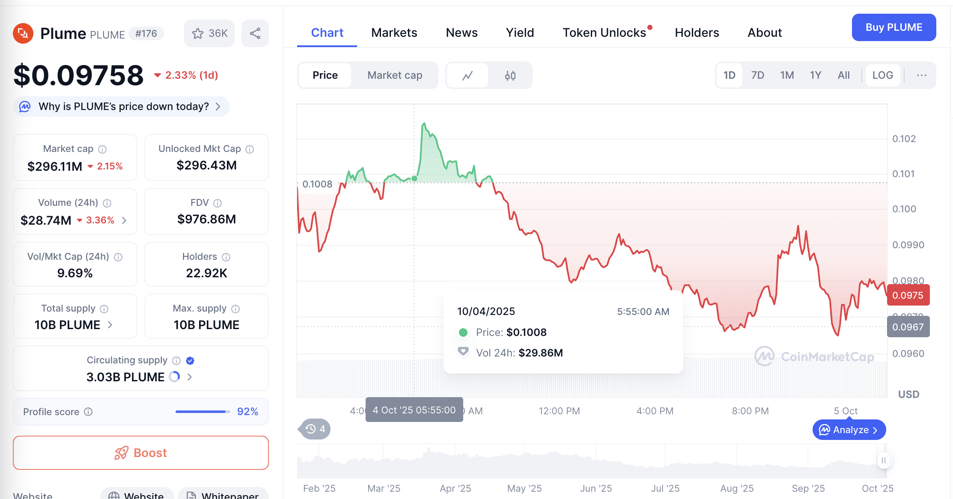Switch chart to Market cap mode
The height and width of the screenshot is (499, 953).
(x=394, y=75)
